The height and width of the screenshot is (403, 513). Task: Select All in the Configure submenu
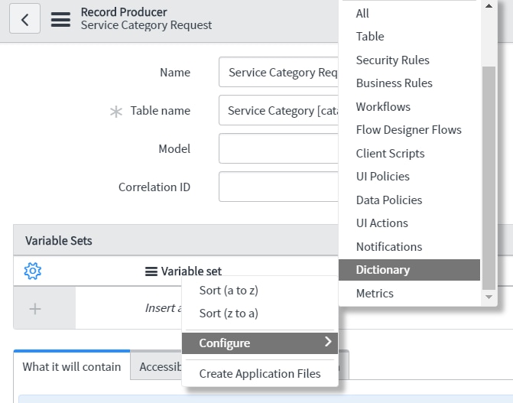point(362,14)
